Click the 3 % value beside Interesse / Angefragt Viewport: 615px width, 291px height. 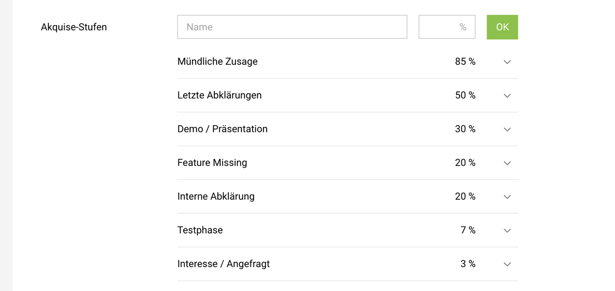(x=467, y=264)
